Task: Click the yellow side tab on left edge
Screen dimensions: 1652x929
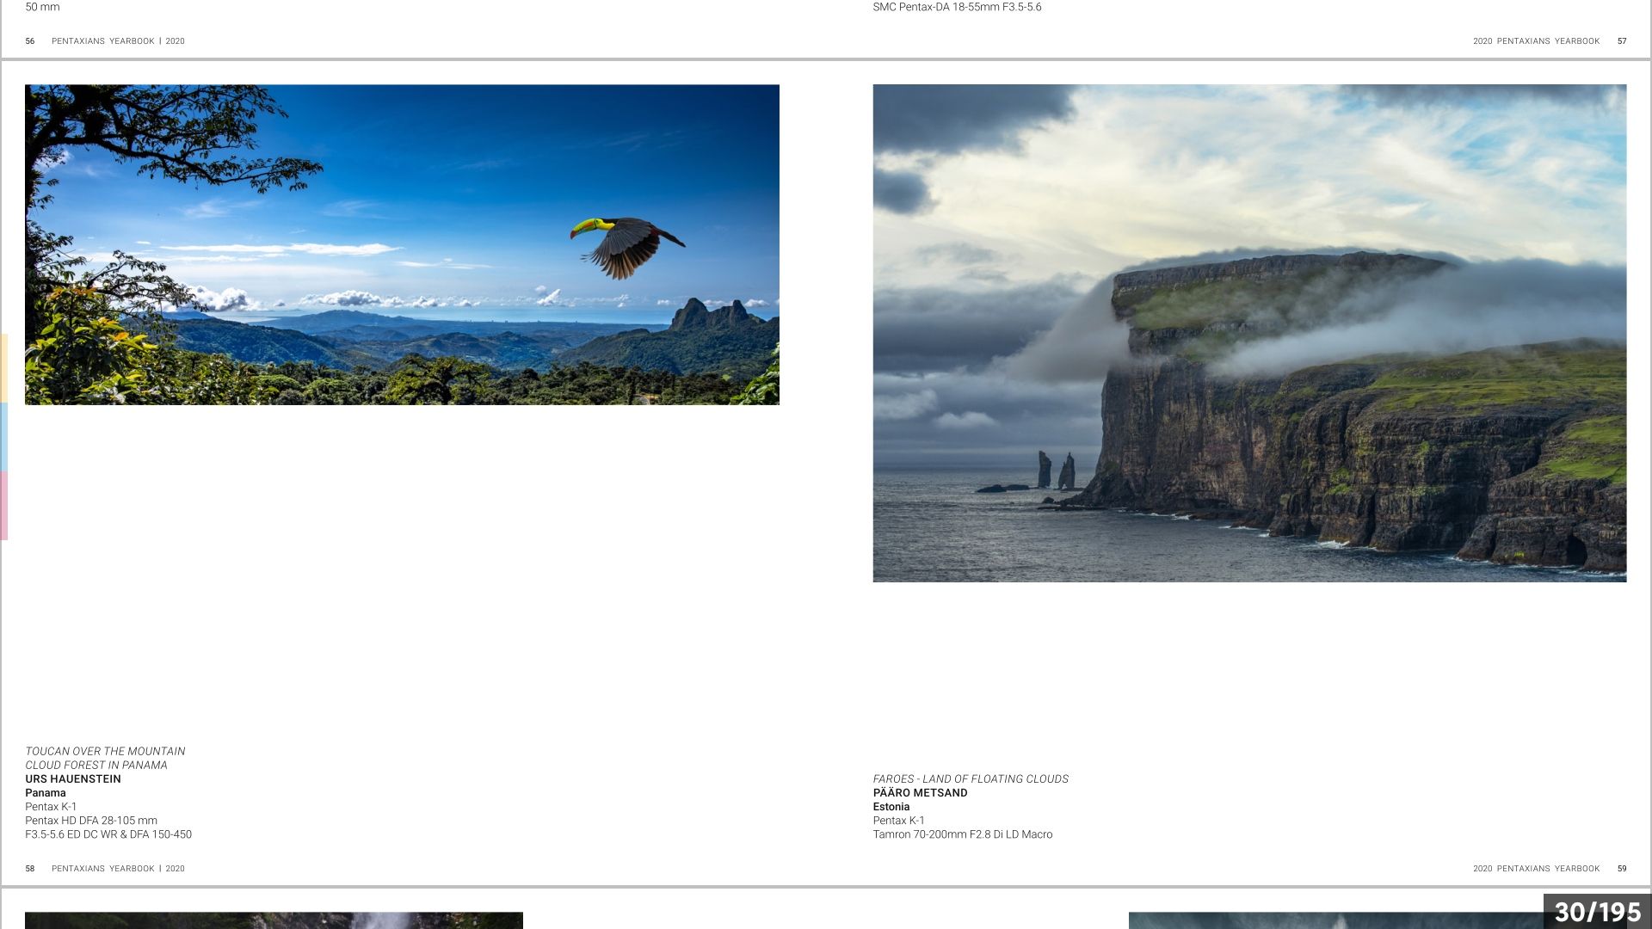Action: coord(3,368)
